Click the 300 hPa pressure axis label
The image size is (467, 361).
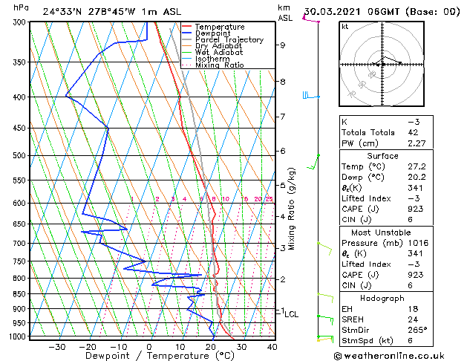[21, 22]
